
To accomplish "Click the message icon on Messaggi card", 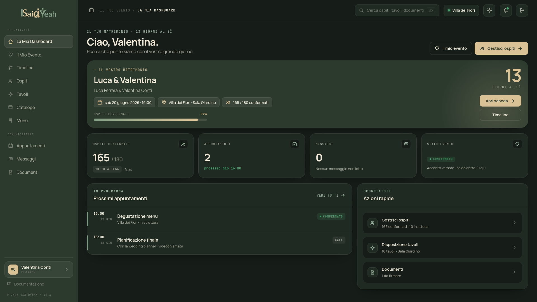I will coord(406,144).
